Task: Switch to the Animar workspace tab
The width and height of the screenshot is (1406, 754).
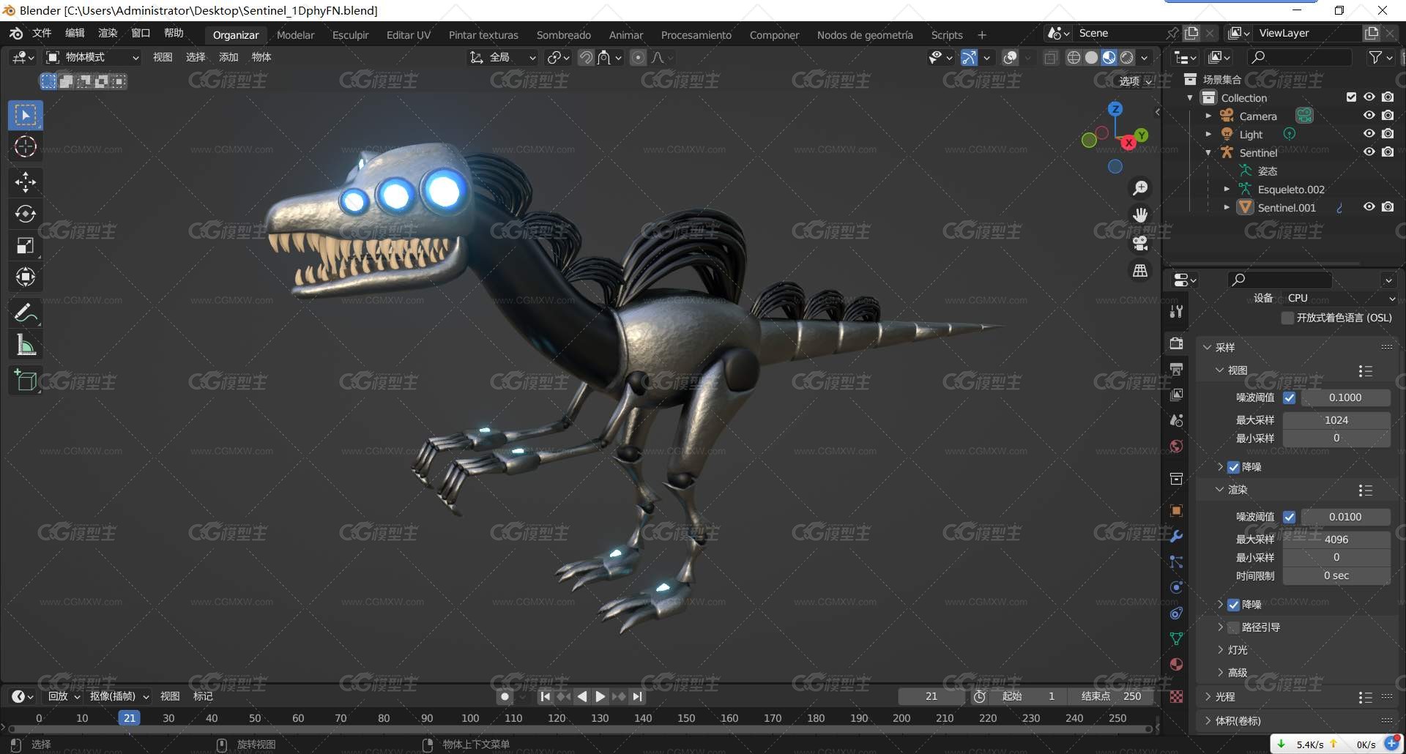Action: tap(626, 34)
